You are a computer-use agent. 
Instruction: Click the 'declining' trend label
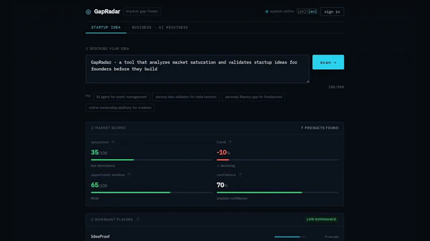coord(226,165)
